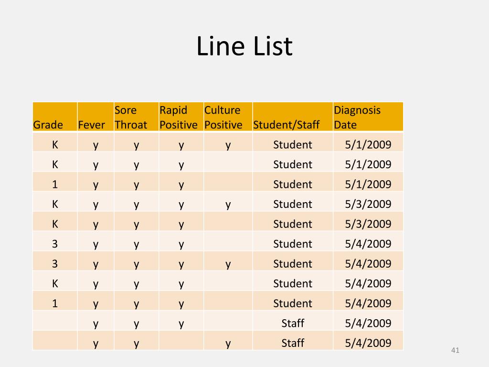Select the Diagnosis Date header cell
489x367 pixels.
point(368,117)
